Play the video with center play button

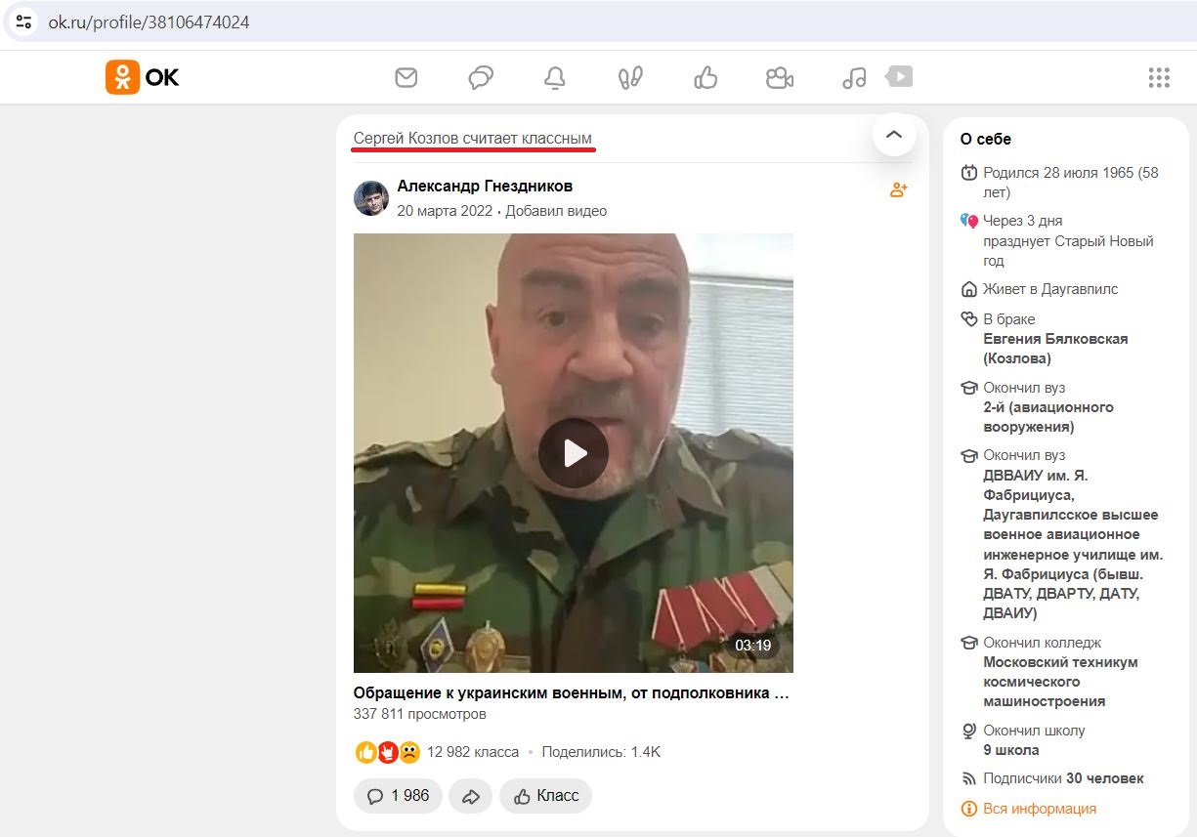(574, 453)
